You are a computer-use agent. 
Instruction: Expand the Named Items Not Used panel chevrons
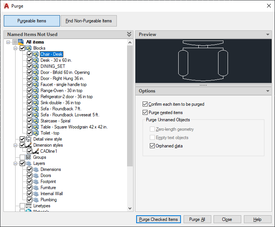(129, 34)
